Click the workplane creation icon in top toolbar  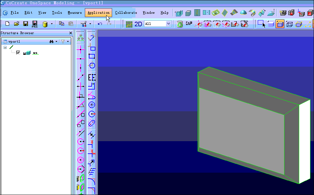179,13
